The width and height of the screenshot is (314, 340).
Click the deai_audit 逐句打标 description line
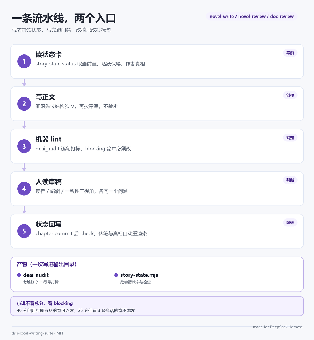click(x=83, y=149)
